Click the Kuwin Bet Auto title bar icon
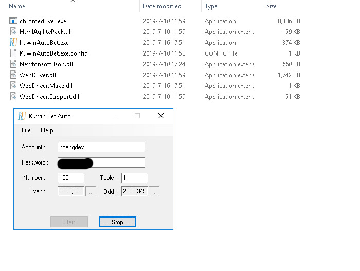Image resolution: width=360 pixels, height=271 pixels. tap(22, 116)
